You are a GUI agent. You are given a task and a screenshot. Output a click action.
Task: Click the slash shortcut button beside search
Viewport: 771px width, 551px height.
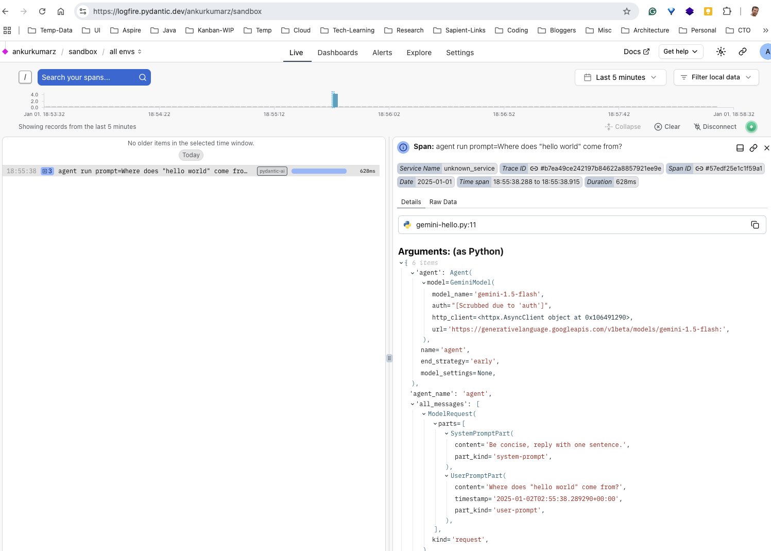click(x=25, y=77)
